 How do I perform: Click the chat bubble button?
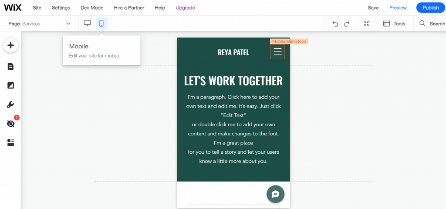pos(275,194)
